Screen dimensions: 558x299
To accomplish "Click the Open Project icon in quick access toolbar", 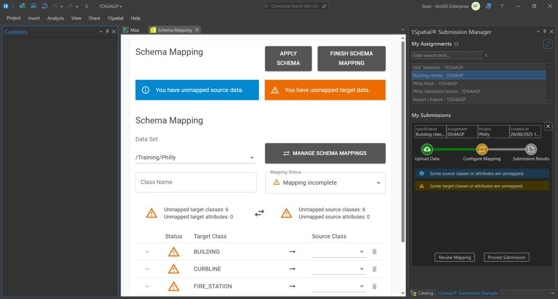I will tap(33, 6).
